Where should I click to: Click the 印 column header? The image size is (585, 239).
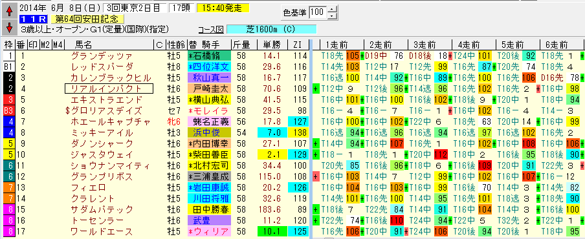(33, 45)
